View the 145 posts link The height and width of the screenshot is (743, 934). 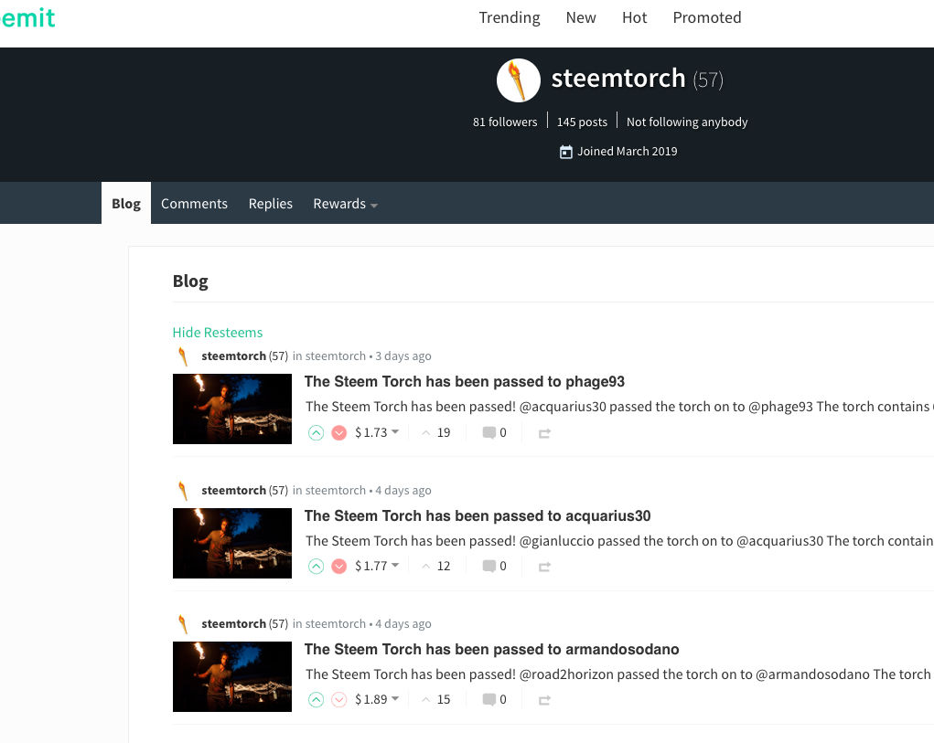582,122
